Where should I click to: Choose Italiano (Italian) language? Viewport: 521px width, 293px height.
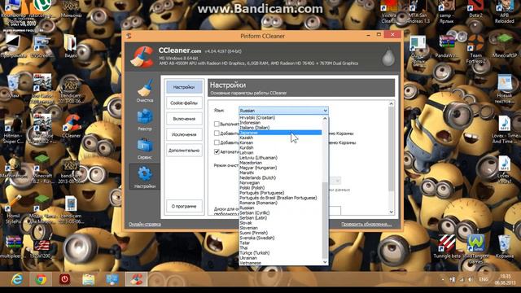tap(280, 128)
